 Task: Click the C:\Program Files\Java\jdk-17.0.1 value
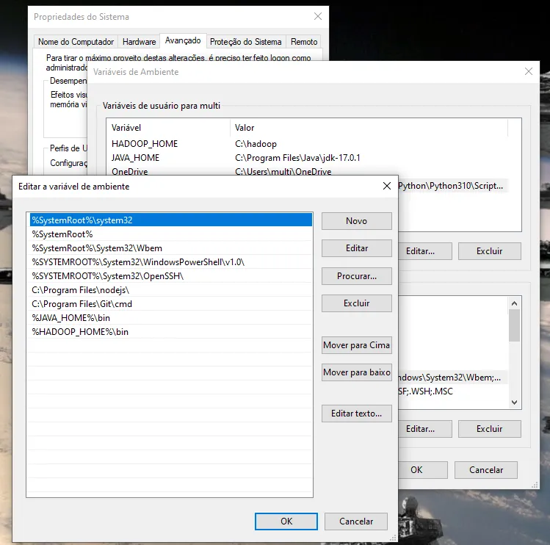pyautogui.click(x=297, y=158)
